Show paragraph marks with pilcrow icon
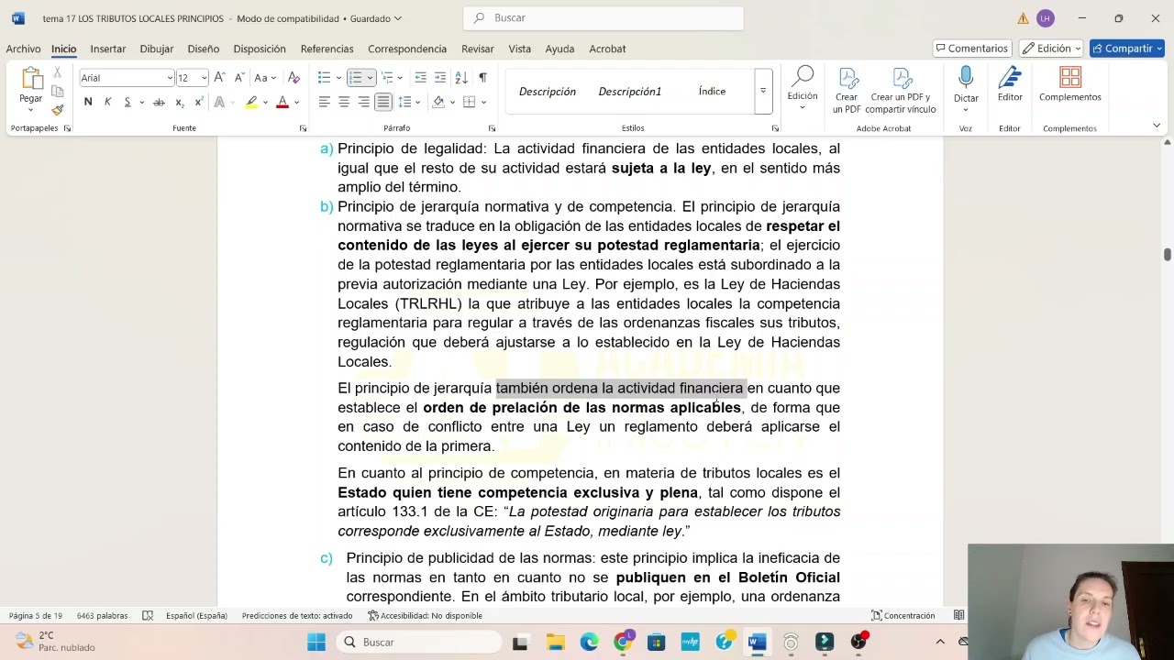1174x660 pixels. [x=482, y=78]
